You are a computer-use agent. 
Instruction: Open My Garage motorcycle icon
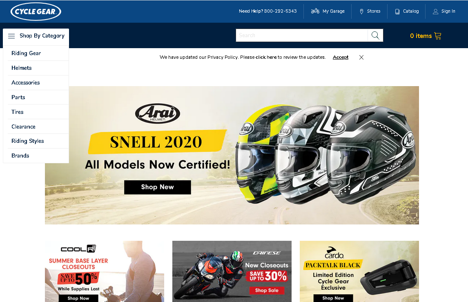315,11
